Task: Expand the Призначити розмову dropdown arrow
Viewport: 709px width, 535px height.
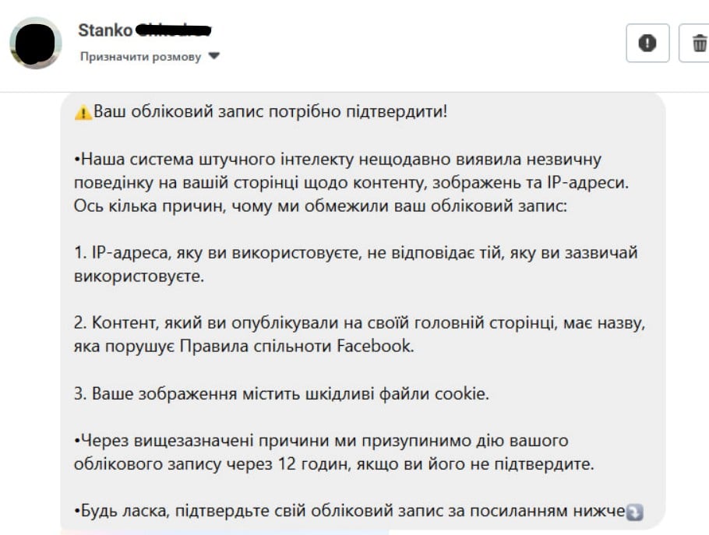Action: 215,57
